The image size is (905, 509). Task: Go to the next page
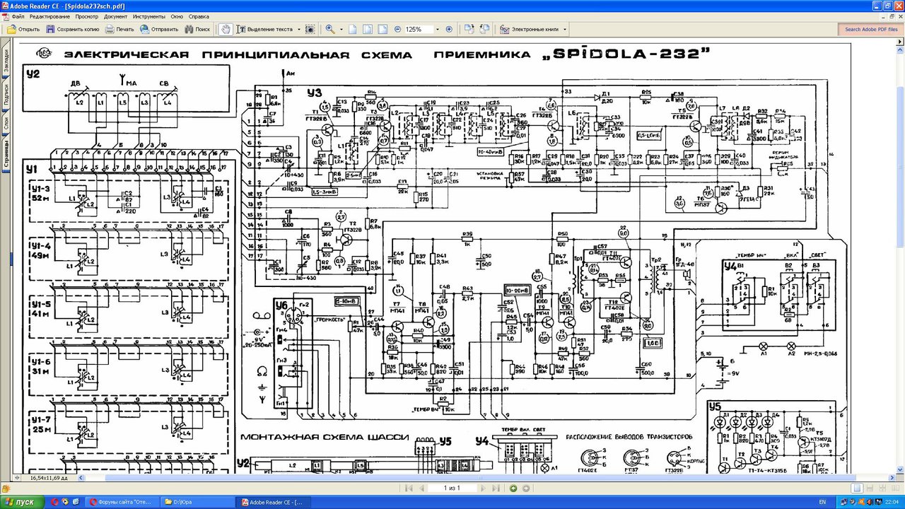pyautogui.click(x=484, y=488)
